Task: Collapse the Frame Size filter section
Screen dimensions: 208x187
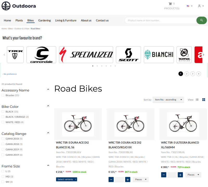Action: (x=48, y=165)
